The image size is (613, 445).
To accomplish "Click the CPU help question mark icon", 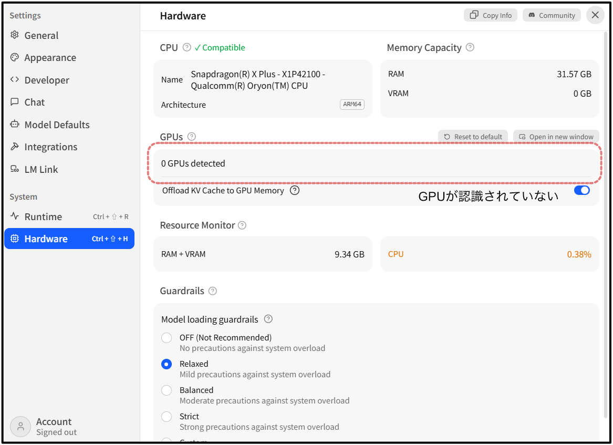I will 187,47.
